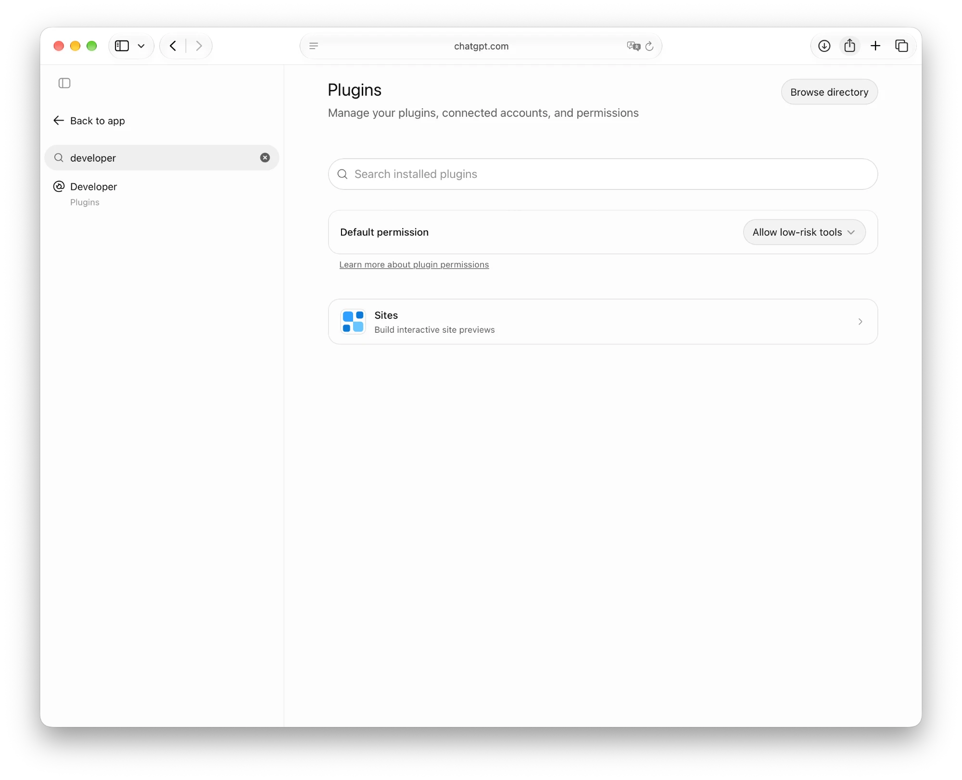Screen dimensions: 962x780
Task: Click the Plugins sub-label under Developer
Action: pyautogui.click(x=85, y=202)
